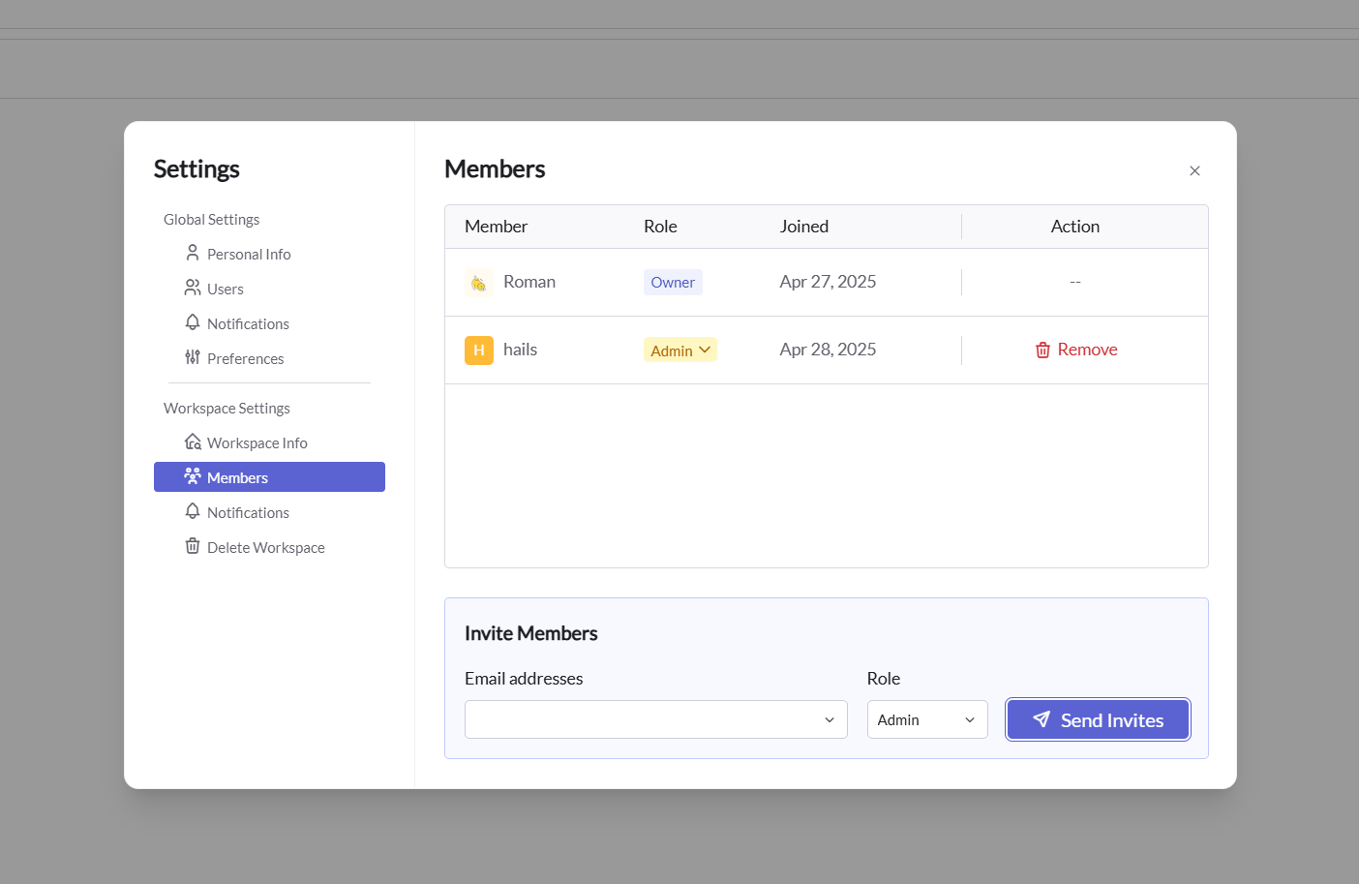Click the Members team icon in sidebar
Image resolution: width=1359 pixels, height=884 pixels.
(x=191, y=476)
